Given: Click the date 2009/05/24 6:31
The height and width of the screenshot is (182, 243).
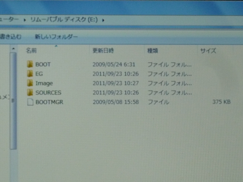Looking at the screenshot, I should (x=114, y=64).
